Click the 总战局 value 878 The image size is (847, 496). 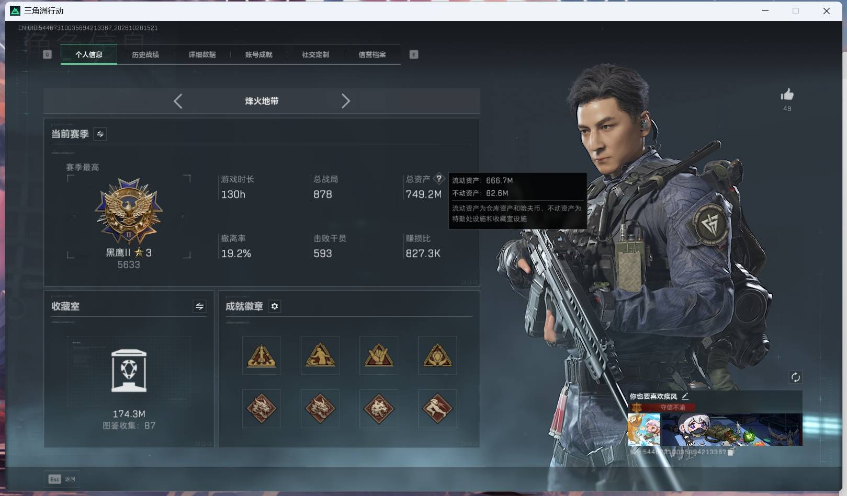pyautogui.click(x=323, y=194)
